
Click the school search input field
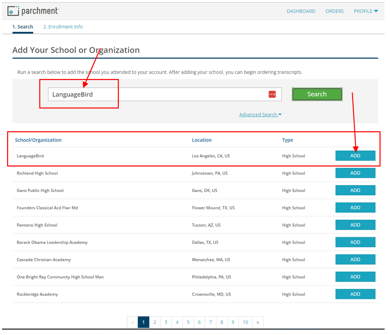pos(165,94)
